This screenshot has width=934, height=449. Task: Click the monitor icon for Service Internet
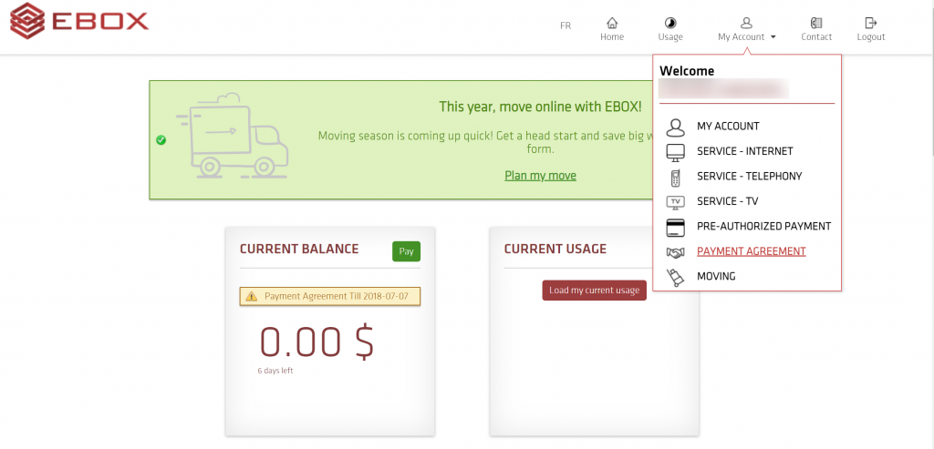pyautogui.click(x=675, y=151)
